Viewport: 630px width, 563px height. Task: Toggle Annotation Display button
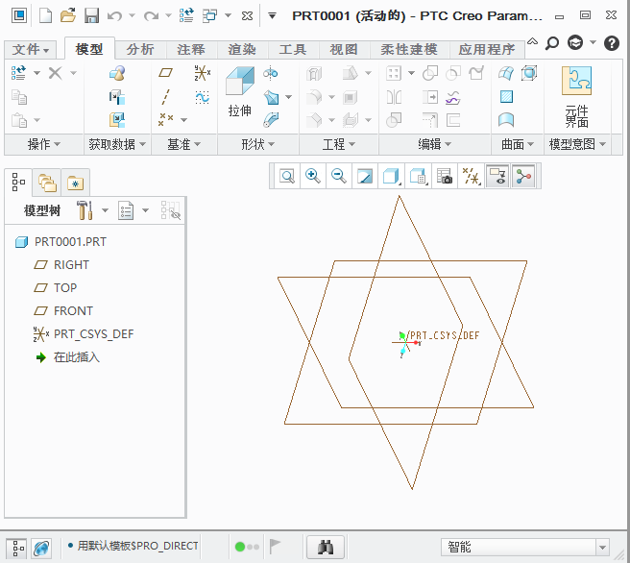tap(497, 176)
